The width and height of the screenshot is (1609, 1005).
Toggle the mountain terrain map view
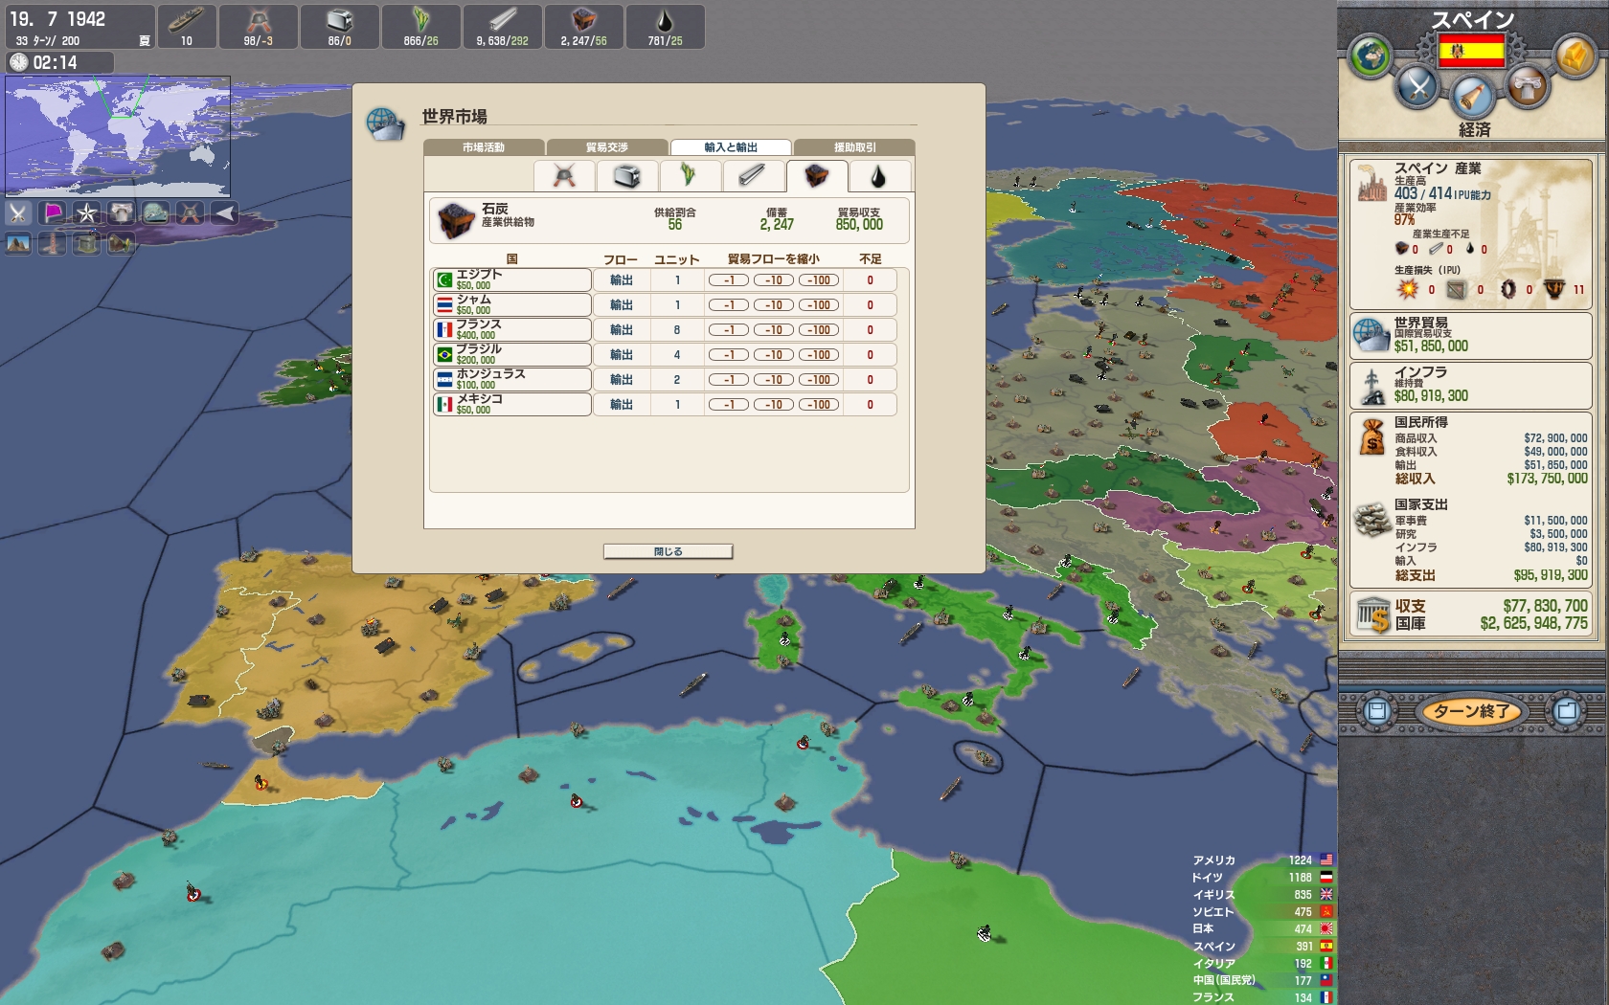18,244
